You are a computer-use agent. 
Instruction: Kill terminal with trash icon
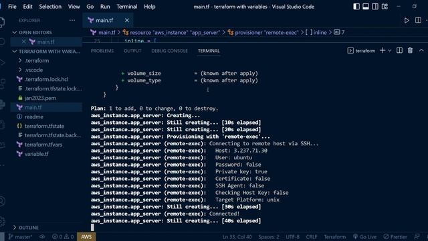(x=410, y=51)
